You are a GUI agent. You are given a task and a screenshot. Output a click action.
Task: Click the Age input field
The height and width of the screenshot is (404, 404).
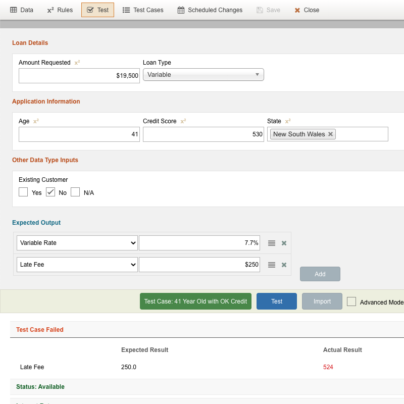79,134
